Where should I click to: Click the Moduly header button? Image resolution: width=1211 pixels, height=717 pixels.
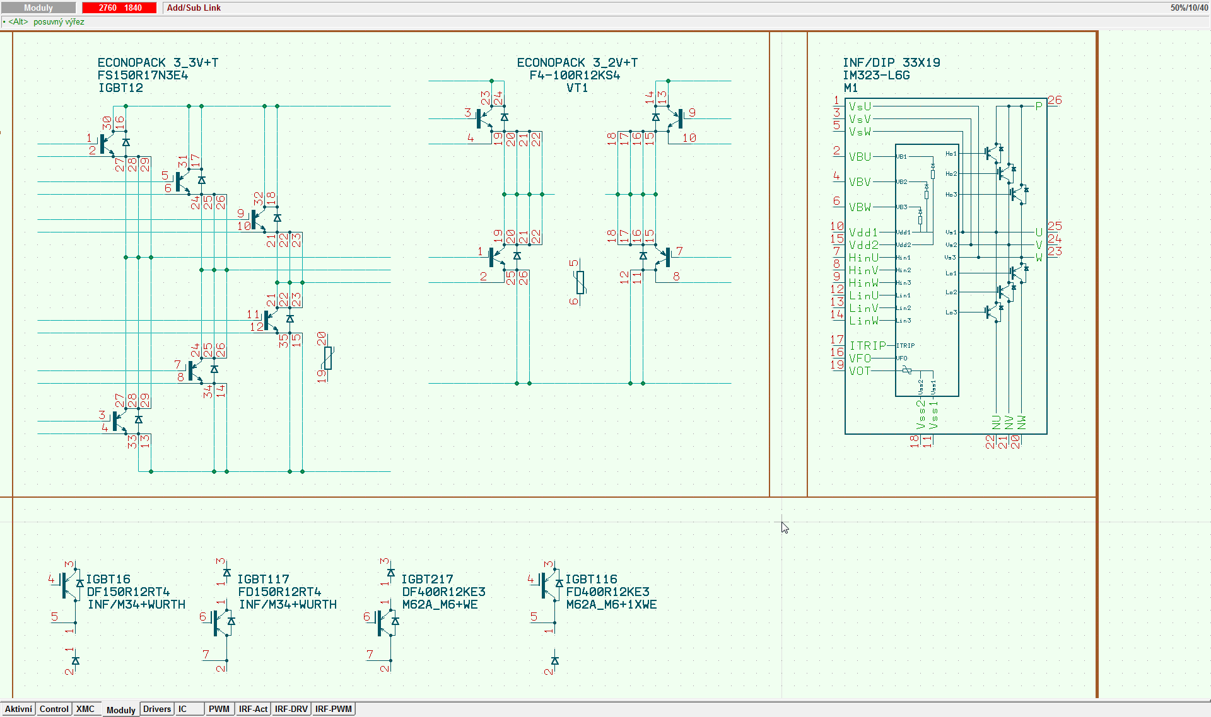(38, 8)
